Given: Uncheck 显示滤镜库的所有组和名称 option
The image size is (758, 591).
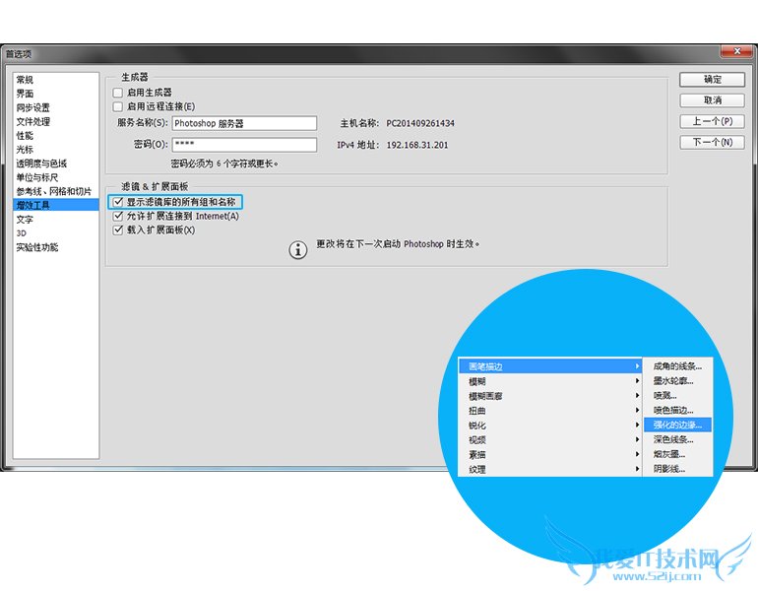Looking at the screenshot, I should point(118,202).
